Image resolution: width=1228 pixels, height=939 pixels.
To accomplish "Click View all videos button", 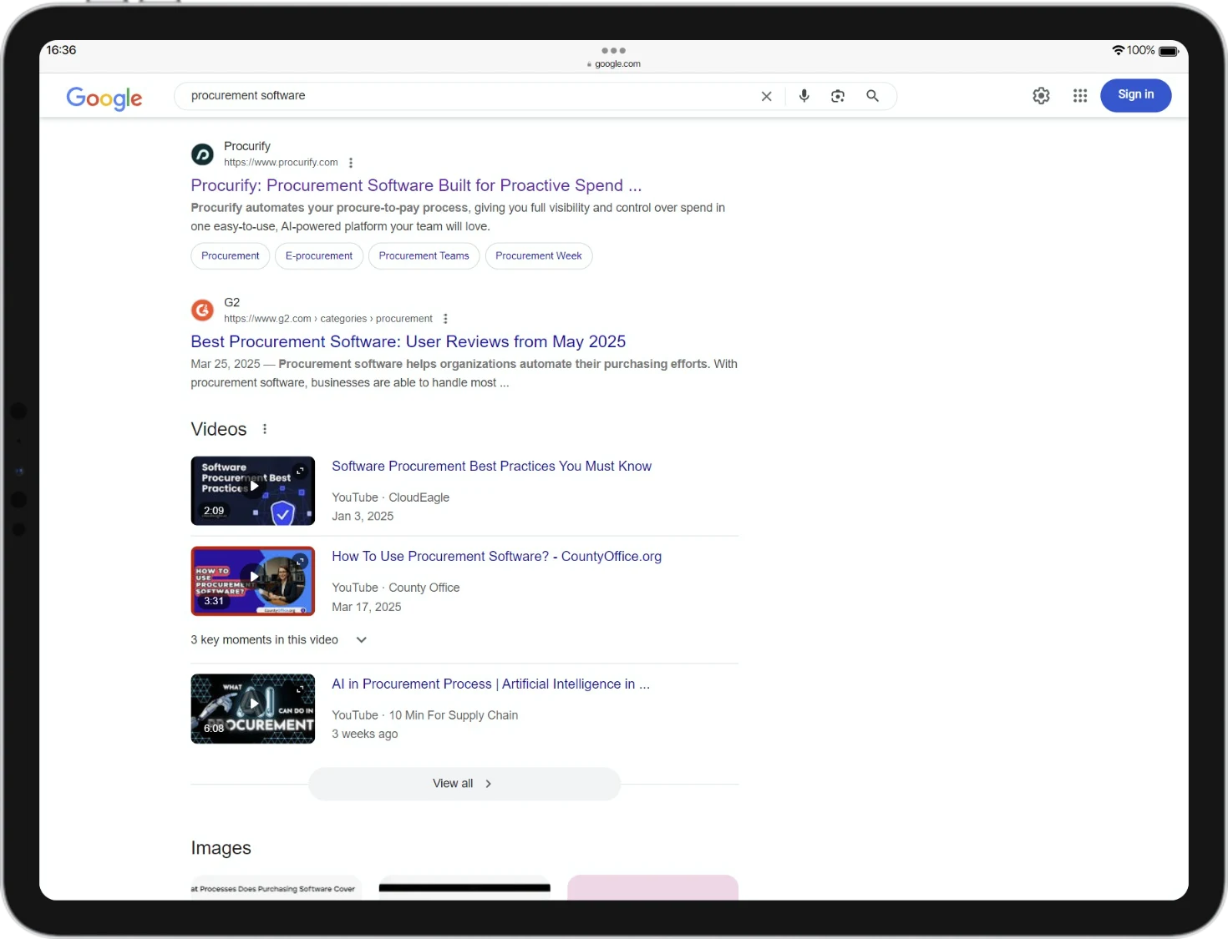I will (x=464, y=784).
